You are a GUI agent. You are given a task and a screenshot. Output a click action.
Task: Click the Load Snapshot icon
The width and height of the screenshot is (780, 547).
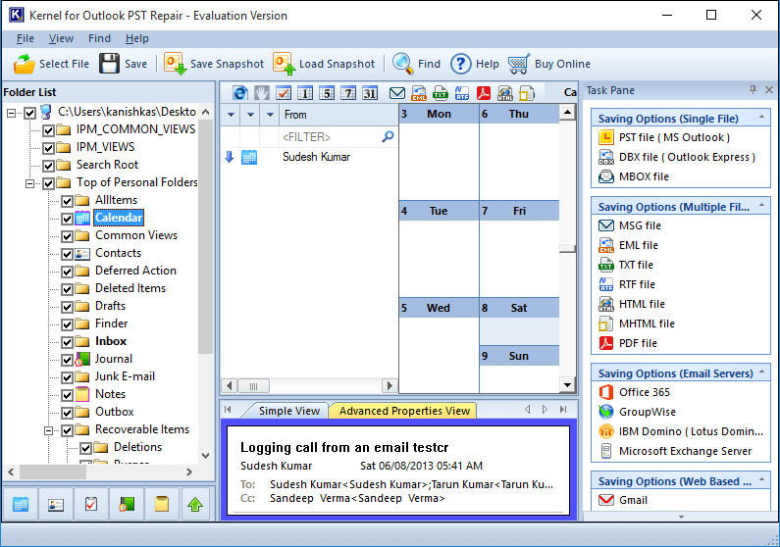point(285,64)
